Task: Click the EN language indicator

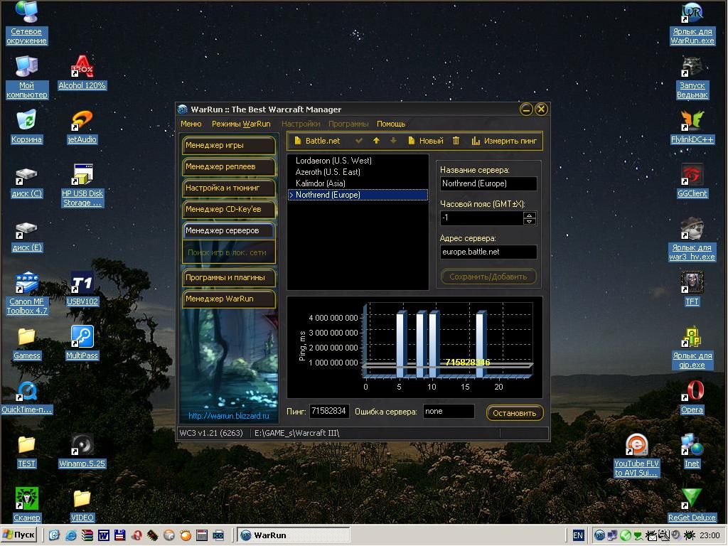Action: 577,535
